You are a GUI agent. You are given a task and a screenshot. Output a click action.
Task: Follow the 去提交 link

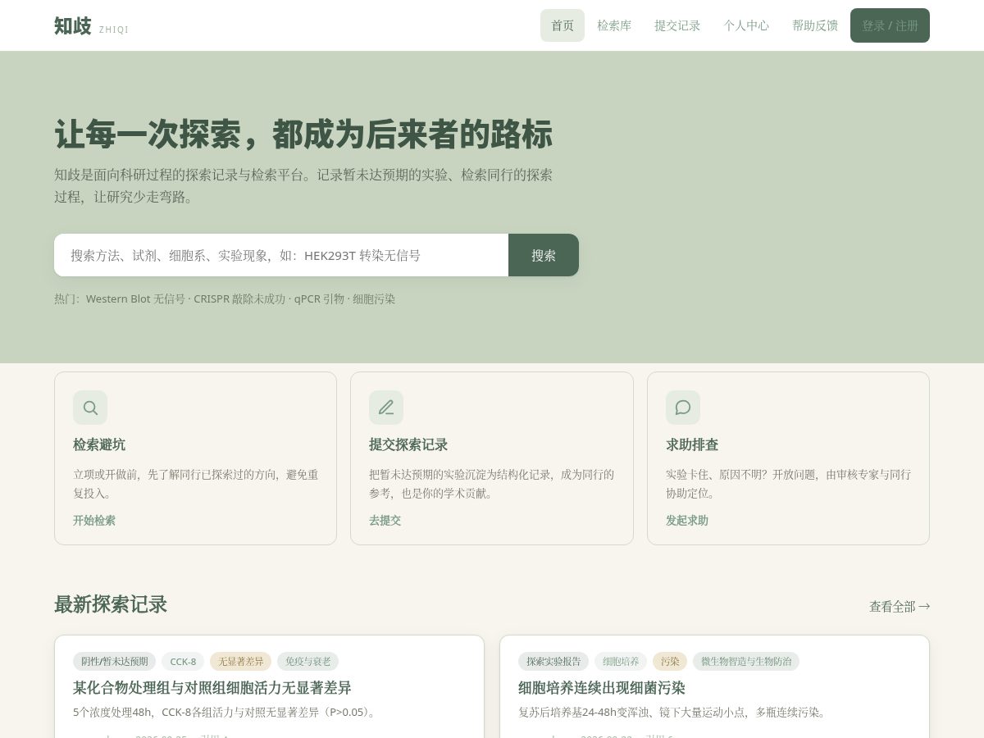click(385, 521)
